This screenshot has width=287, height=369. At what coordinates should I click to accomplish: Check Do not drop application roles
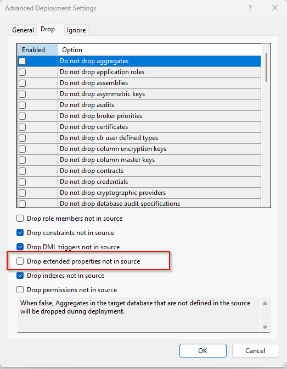pyautogui.click(x=22, y=72)
